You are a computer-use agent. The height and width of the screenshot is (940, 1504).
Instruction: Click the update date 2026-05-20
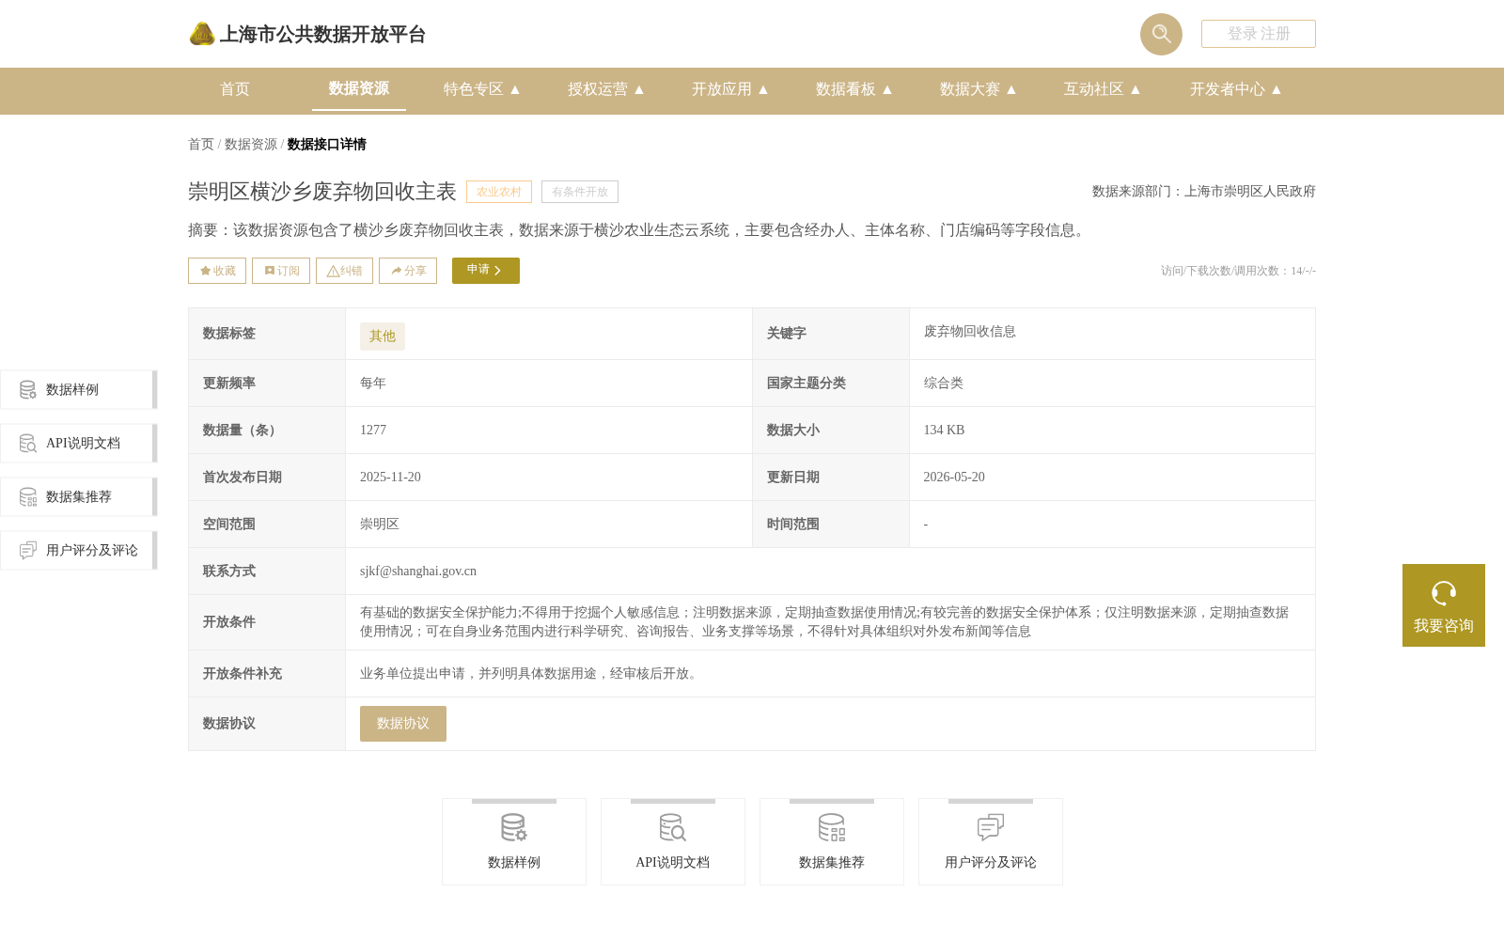coord(954,478)
